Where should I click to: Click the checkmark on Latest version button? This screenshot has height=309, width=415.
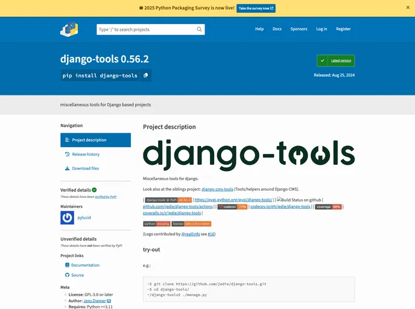[x=322, y=60]
